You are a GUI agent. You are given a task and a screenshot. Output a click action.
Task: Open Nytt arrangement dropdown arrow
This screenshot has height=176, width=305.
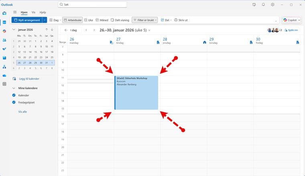[45, 20]
